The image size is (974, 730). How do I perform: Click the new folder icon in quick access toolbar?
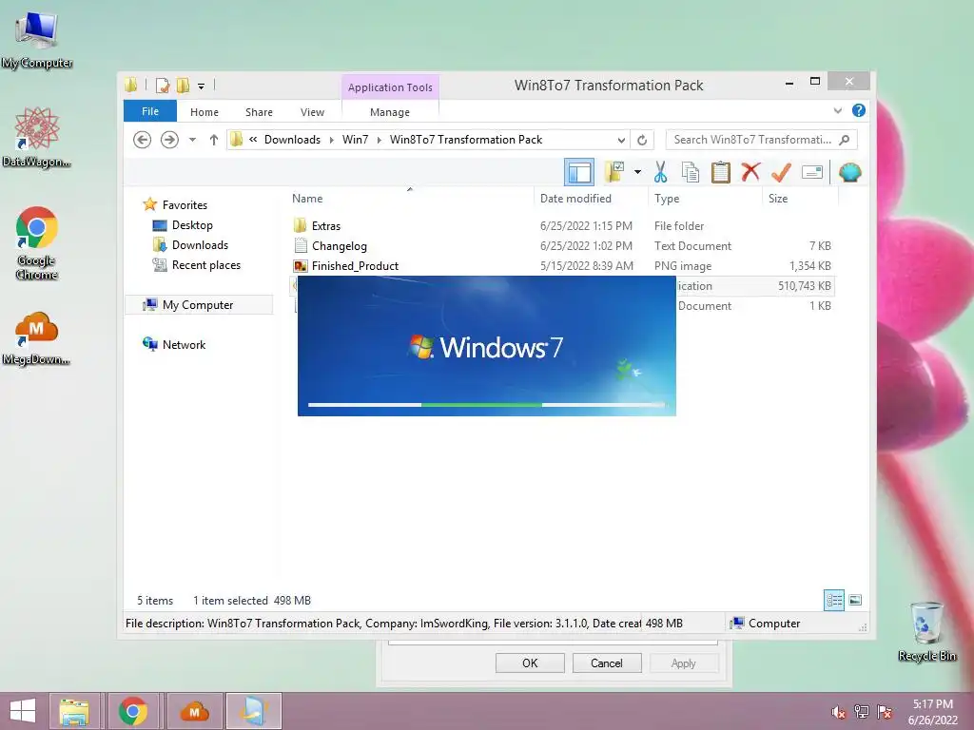tap(184, 86)
